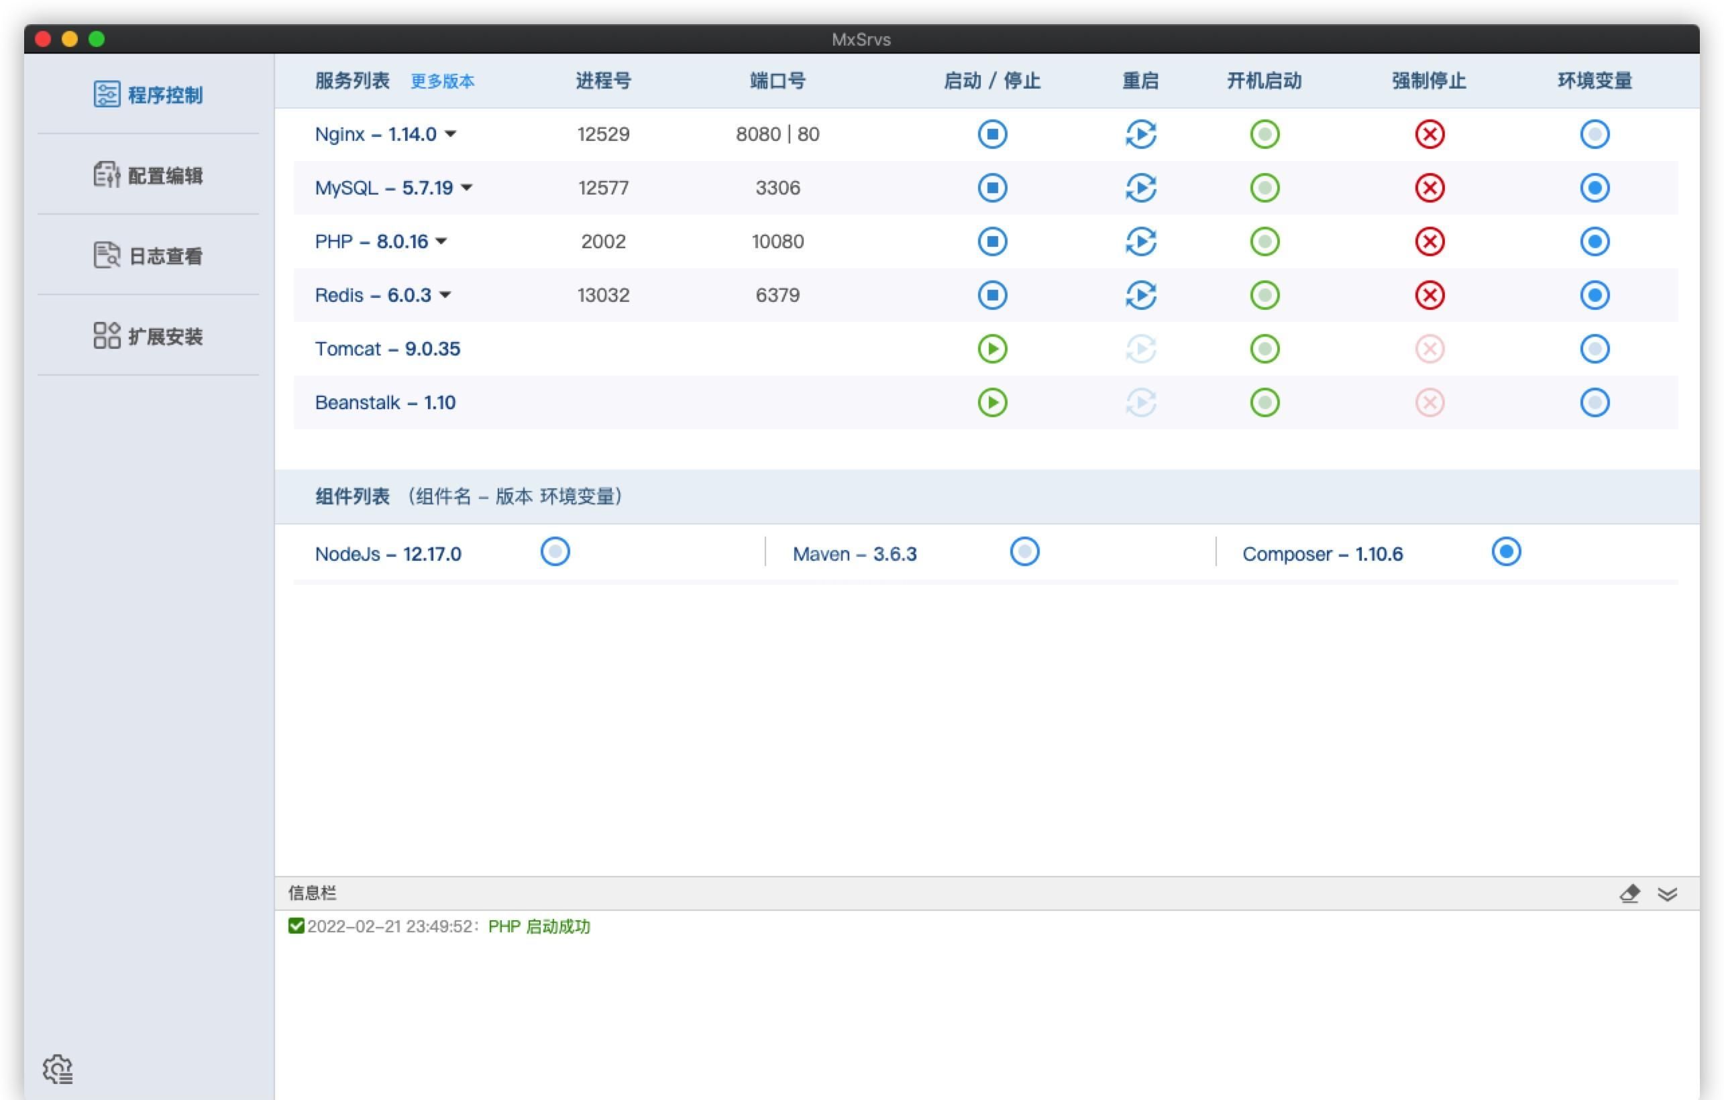Toggle Nginx start-on-boot option
1724x1100 pixels.
[1265, 134]
